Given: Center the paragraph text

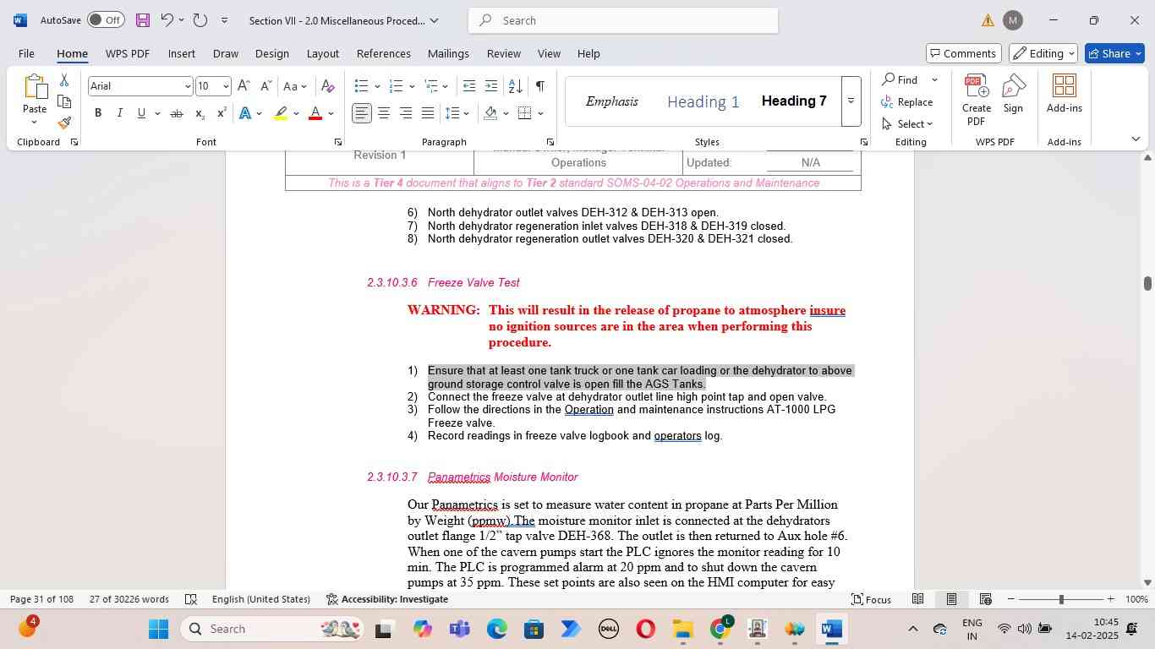Looking at the screenshot, I should click(x=384, y=113).
